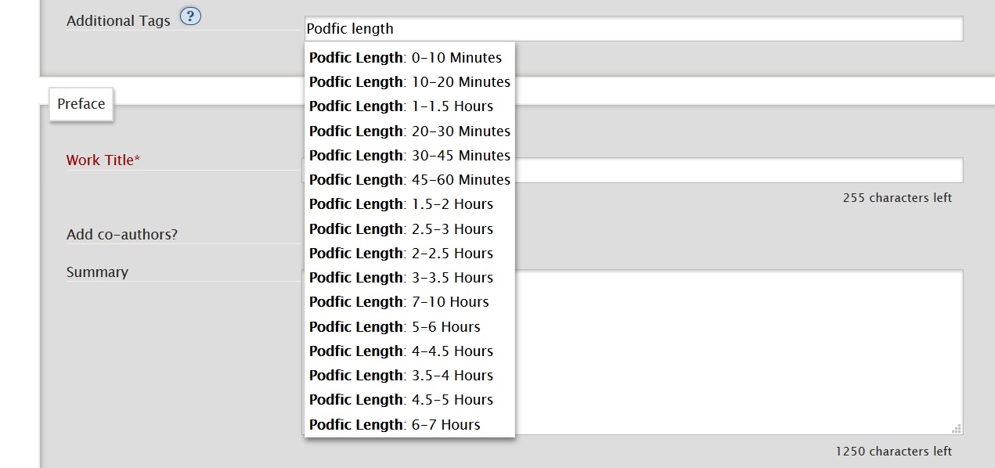Screen dimensions: 995x468
Task: Pick Podfic Length: 6-7 Hours suggestion
Action: tap(395, 425)
